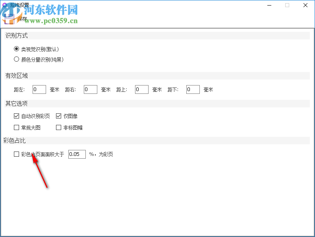
Task: Click the '%，为彩页' label text
Action: (x=101, y=154)
